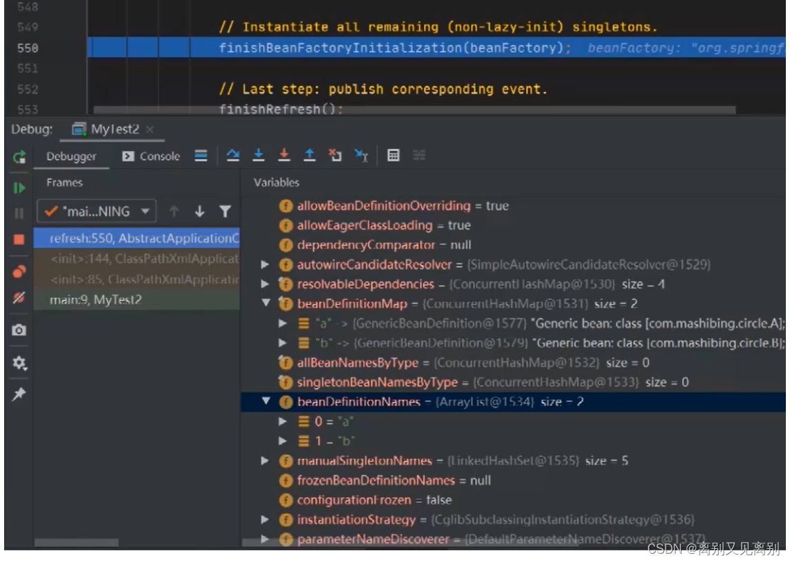Image resolution: width=790 pixels, height=562 pixels.
Task: Show execution point
Action: (x=201, y=156)
